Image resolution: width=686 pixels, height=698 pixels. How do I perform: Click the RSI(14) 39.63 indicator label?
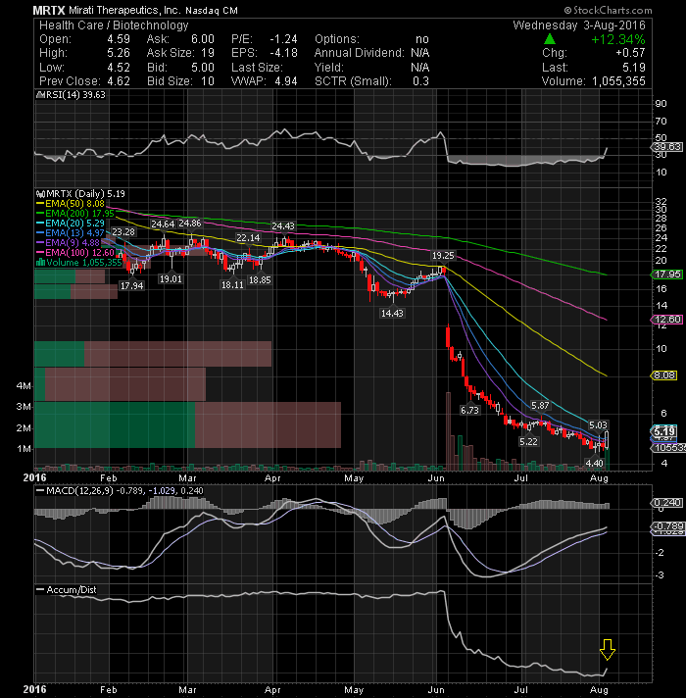72,95
